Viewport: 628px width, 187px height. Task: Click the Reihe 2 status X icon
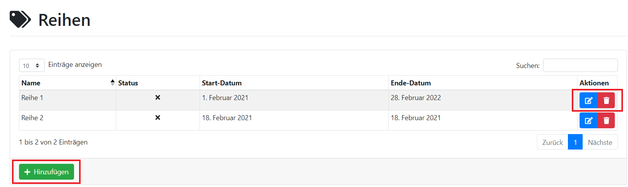(158, 118)
